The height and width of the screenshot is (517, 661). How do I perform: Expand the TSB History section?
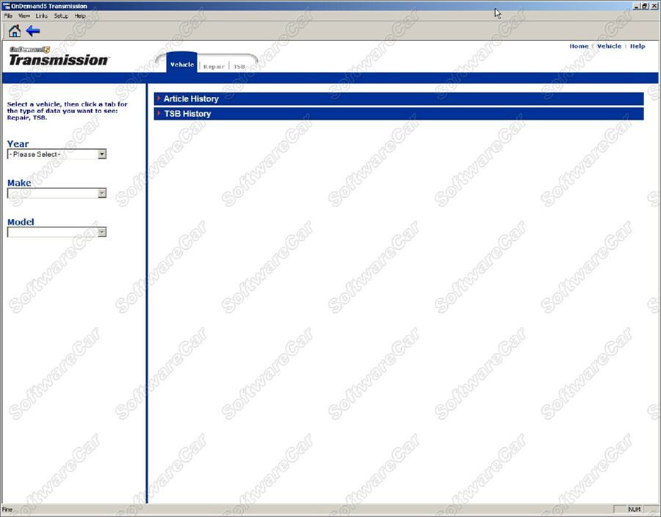[187, 114]
